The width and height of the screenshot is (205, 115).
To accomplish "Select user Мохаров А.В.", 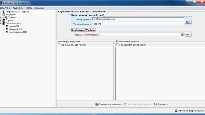I will pyautogui.click(x=16, y=29).
